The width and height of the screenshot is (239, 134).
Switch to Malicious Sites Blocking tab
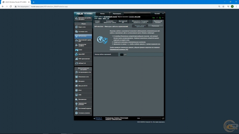tap(110, 22)
